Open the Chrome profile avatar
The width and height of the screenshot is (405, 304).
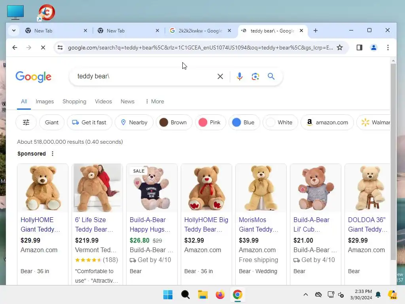[x=373, y=47]
